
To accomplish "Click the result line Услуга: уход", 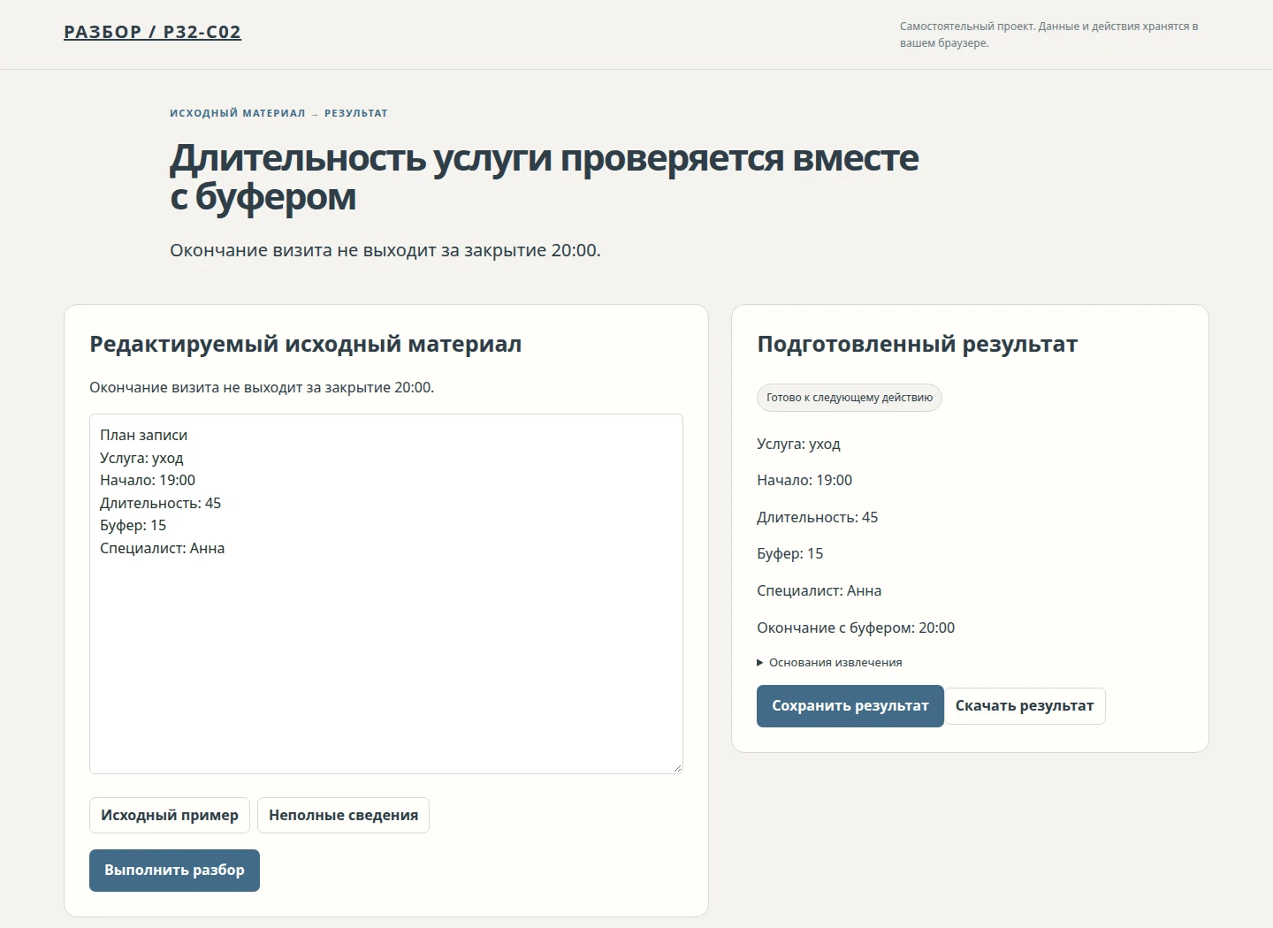I will tap(798, 444).
